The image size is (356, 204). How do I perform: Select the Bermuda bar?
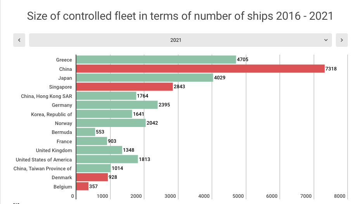pyautogui.click(x=86, y=132)
